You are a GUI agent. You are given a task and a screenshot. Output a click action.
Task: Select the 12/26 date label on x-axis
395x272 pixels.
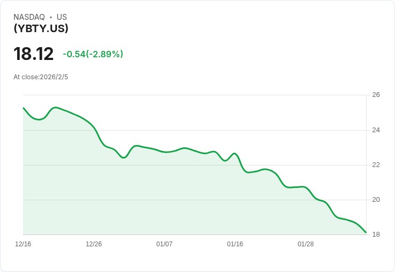point(94,244)
